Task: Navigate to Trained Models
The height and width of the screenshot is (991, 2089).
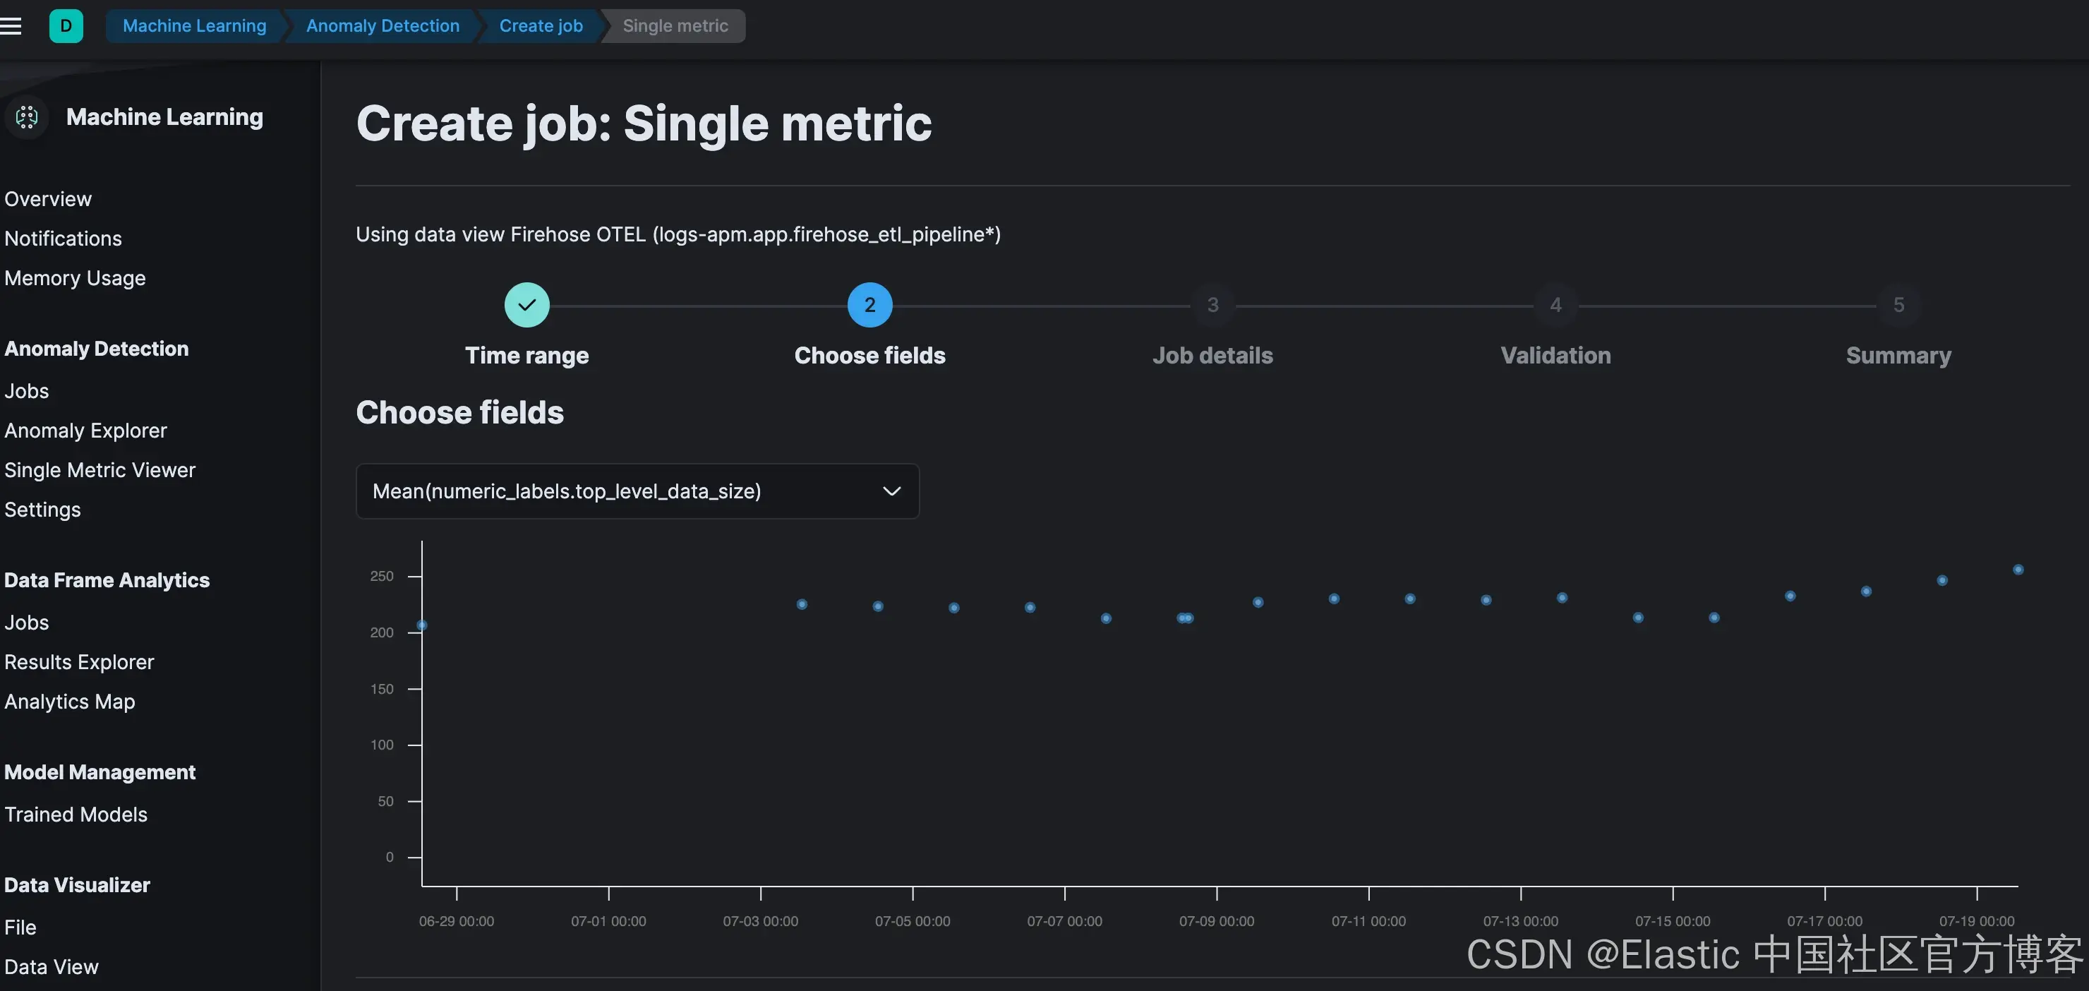Action: click(x=76, y=815)
